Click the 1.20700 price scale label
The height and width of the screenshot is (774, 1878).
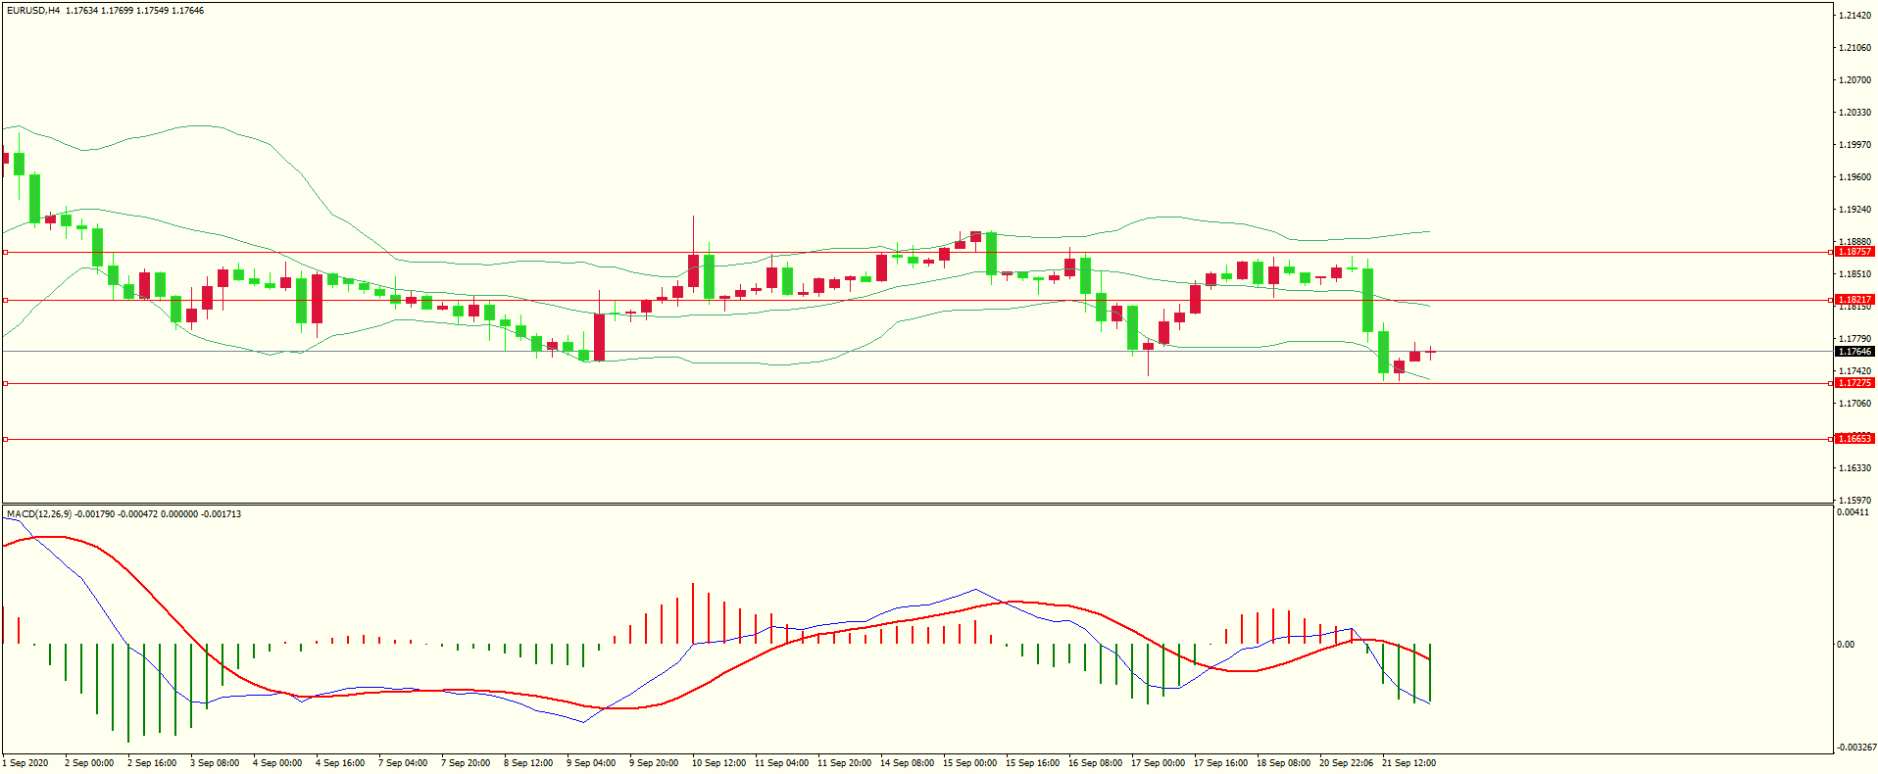coord(1855,80)
